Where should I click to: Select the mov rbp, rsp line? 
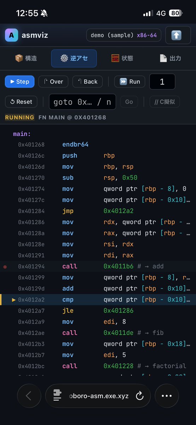tap(98, 167)
